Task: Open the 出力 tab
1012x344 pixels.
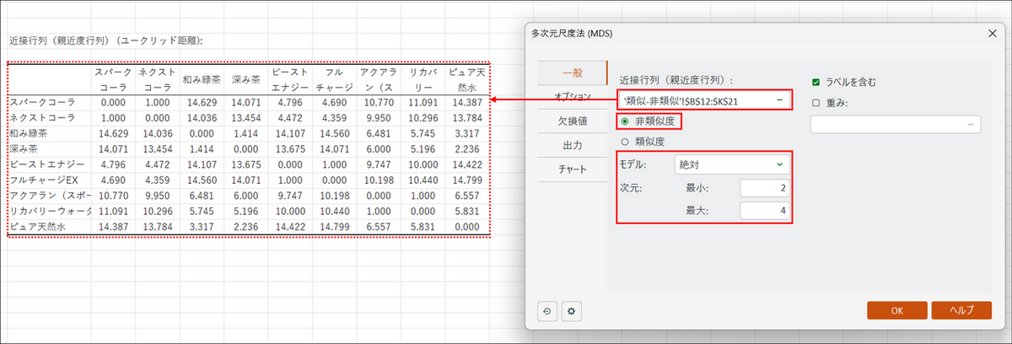Action: click(571, 146)
